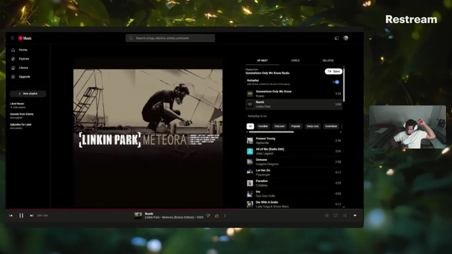The image size is (452, 254).
Task: Select the Familiar filter chip
Action: click(x=263, y=126)
